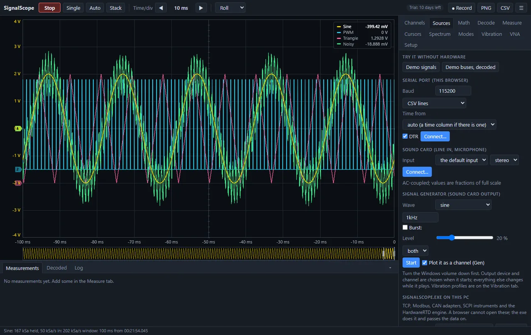
Task: Open the VNA tab
Action: tap(515, 34)
